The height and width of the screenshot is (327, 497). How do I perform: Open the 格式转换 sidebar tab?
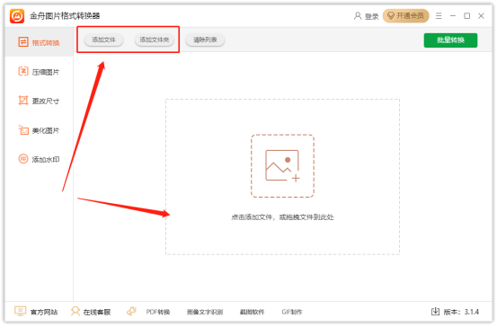39,42
